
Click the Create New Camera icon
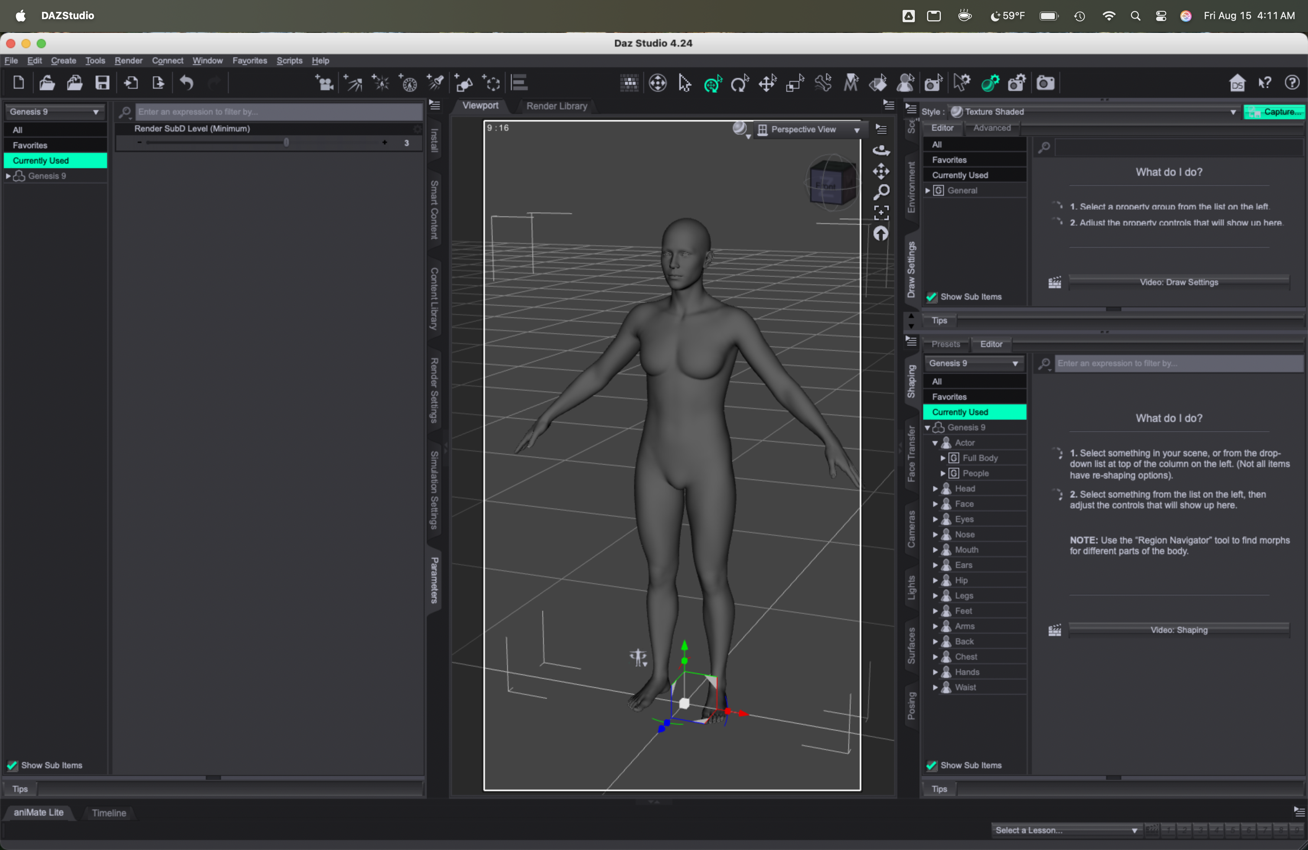(x=324, y=83)
